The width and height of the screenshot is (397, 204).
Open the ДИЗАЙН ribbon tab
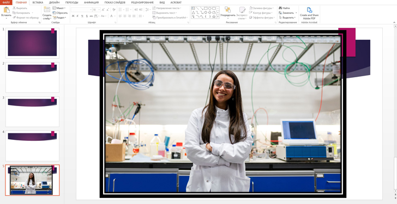[x=54, y=3]
